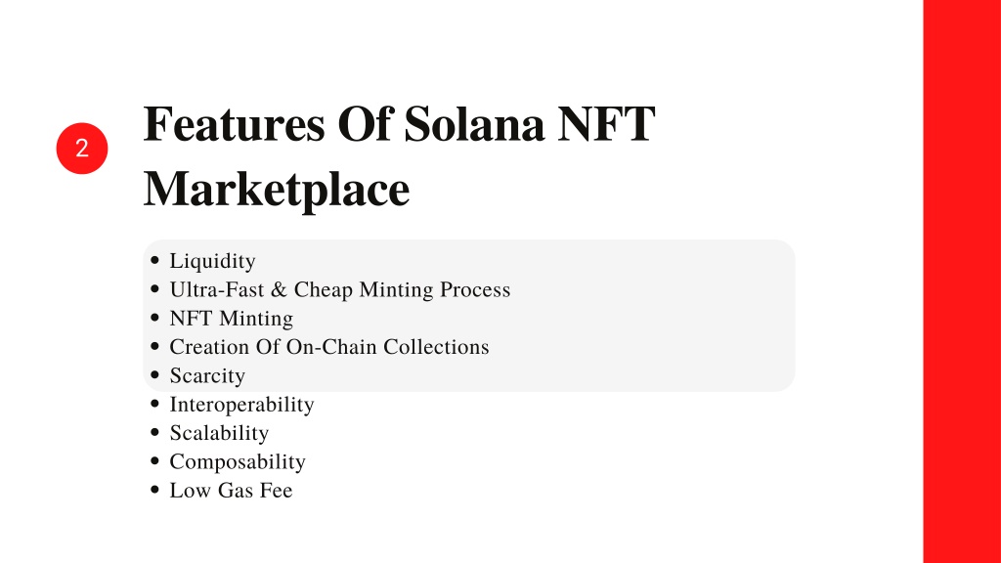Click the 'Marketplace' heading line
Image resolution: width=1001 pixels, height=563 pixels.
pos(277,190)
